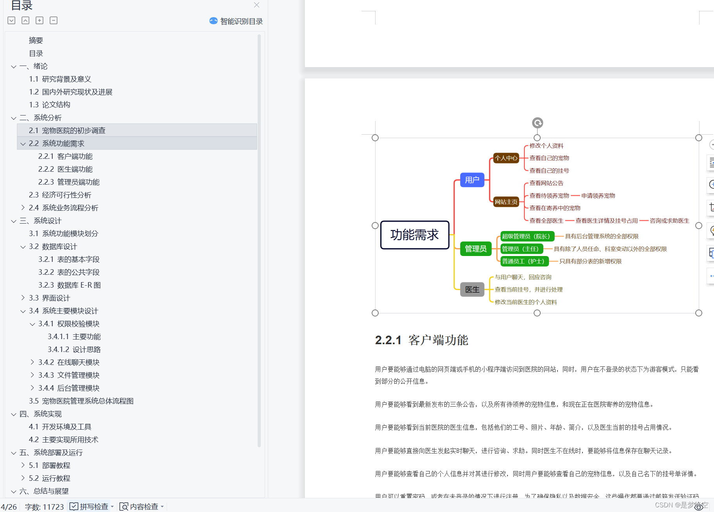This screenshot has width=714, height=512.
Task: Click the top-left resize handle of the image
Action: click(x=375, y=138)
